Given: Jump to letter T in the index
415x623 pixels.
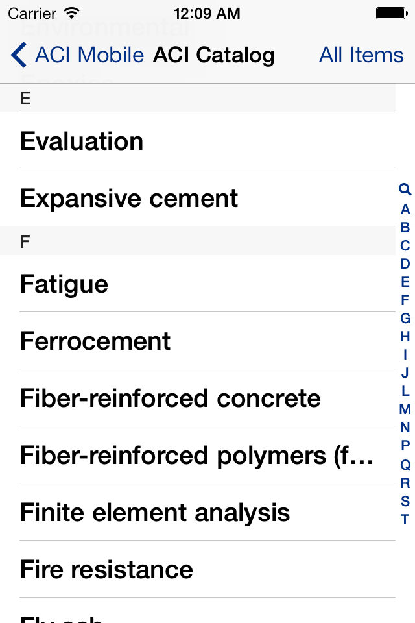Looking at the screenshot, I should (x=405, y=519).
